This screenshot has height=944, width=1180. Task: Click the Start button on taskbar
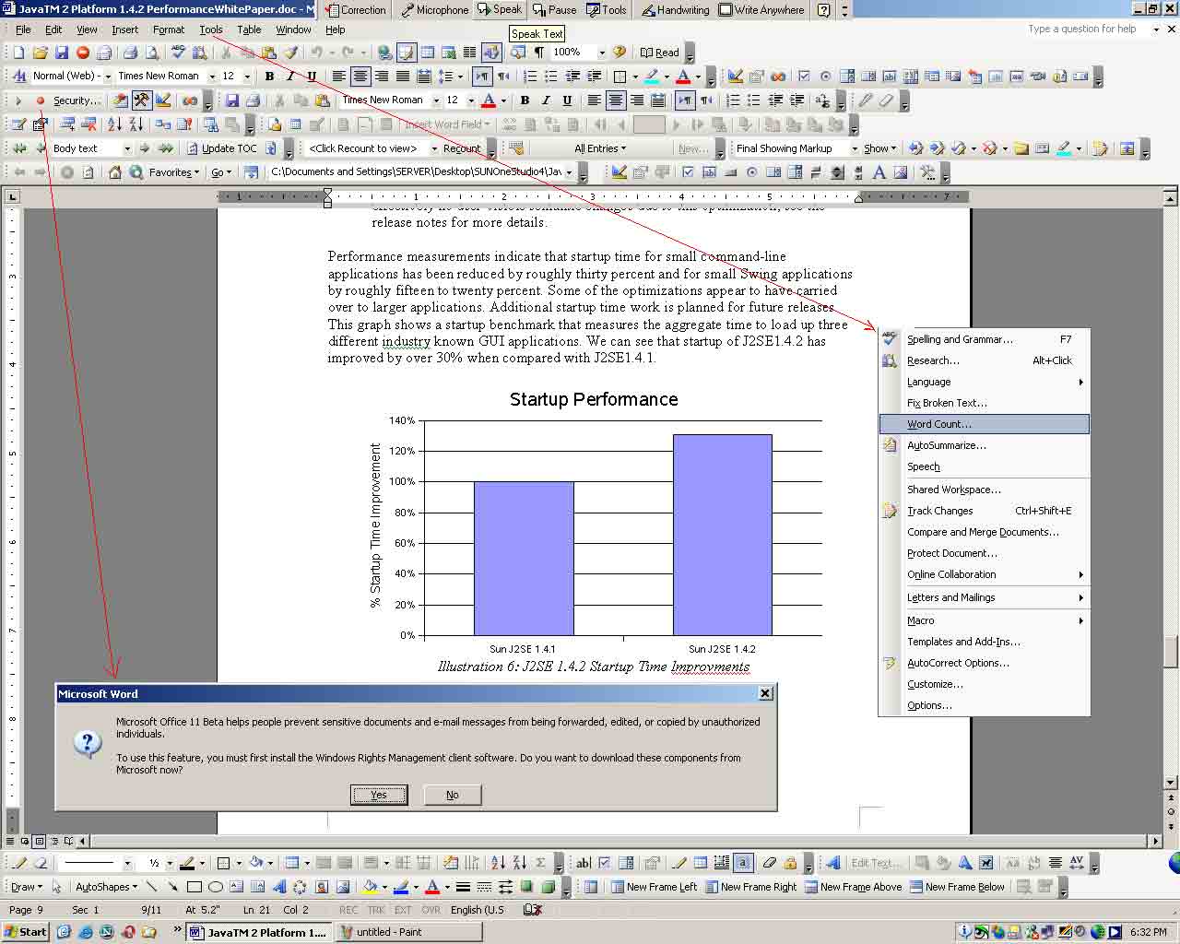[25, 932]
